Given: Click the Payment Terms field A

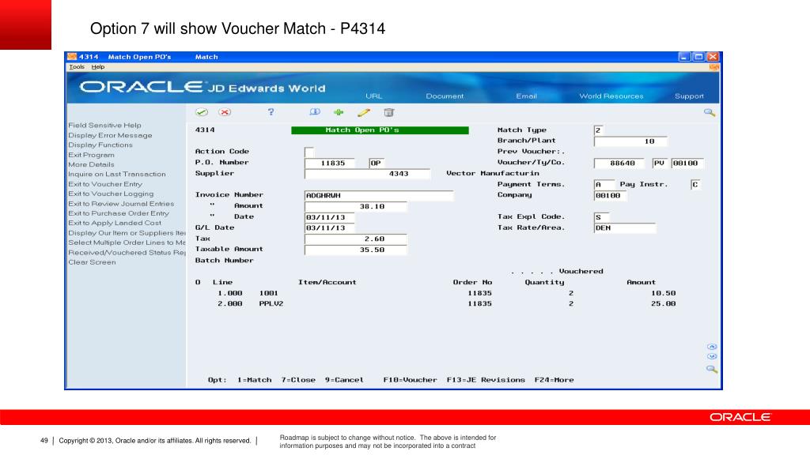Looking at the screenshot, I should pyautogui.click(x=604, y=185).
